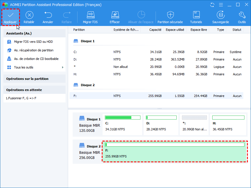Sort by the Capacité column header

coord(155,30)
